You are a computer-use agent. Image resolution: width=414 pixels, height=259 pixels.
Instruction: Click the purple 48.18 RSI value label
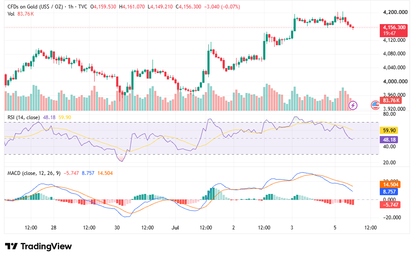click(389, 140)
